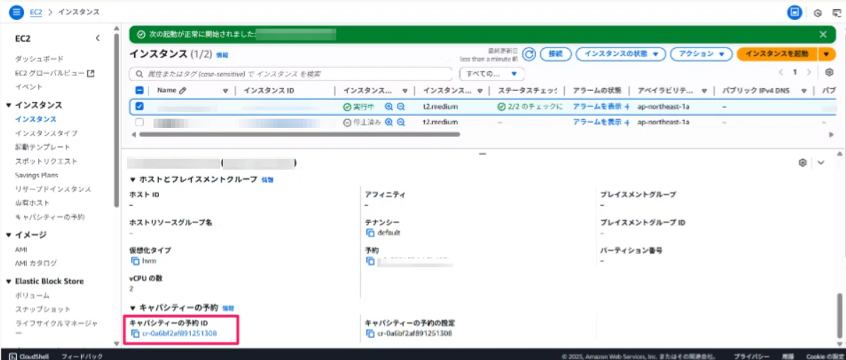Zoom out filter for stopped instance row

point(401,122)
